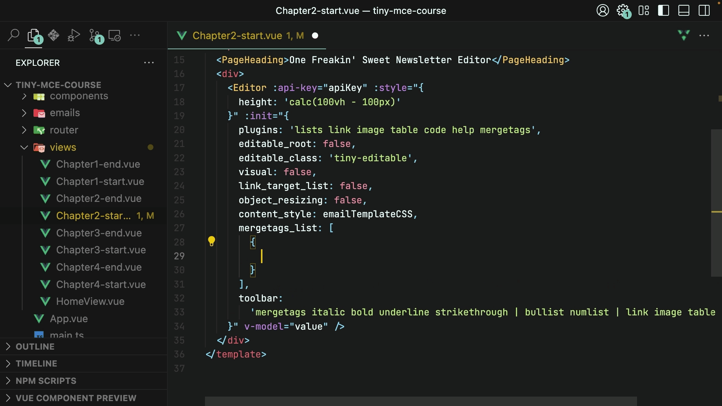Screen dimensions: 722x406
Task: Open Chapter1-start.vue file
Action: [x=100, y=182]
